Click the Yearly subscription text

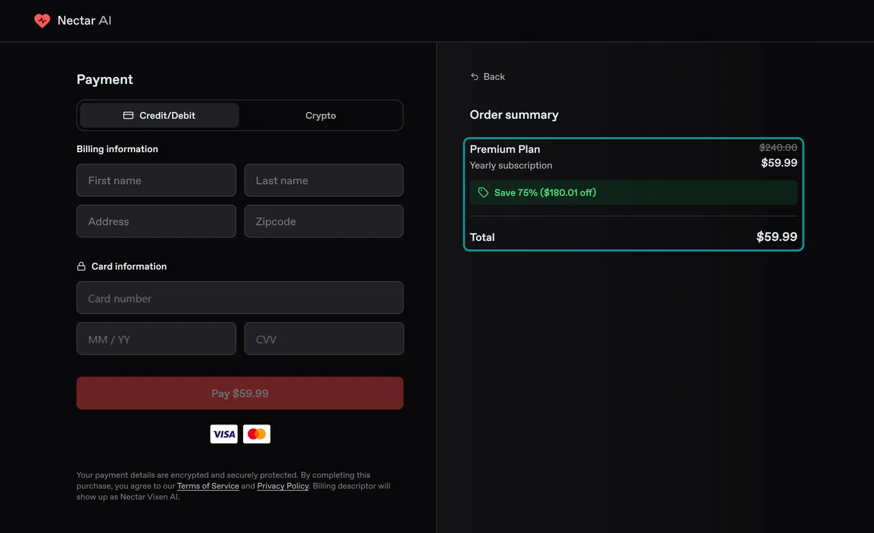point(511,165)
